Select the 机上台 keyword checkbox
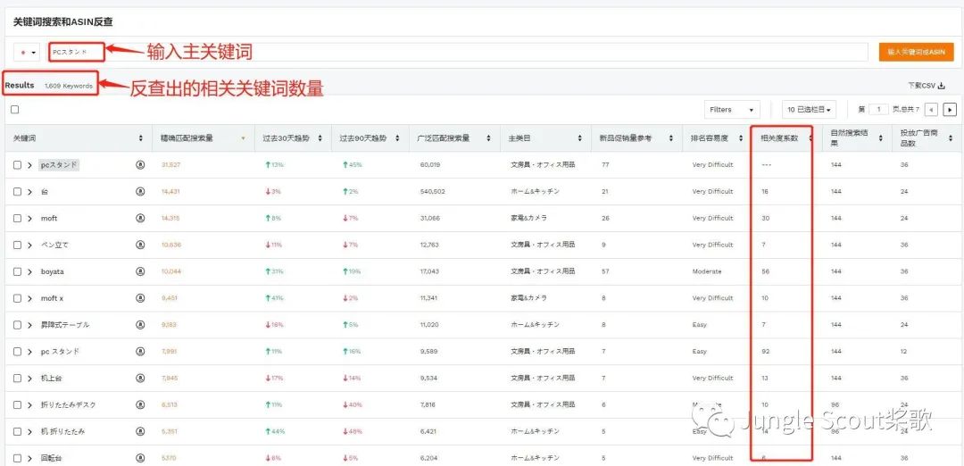This screenshot has width=964, height=466. click(17, 379)
